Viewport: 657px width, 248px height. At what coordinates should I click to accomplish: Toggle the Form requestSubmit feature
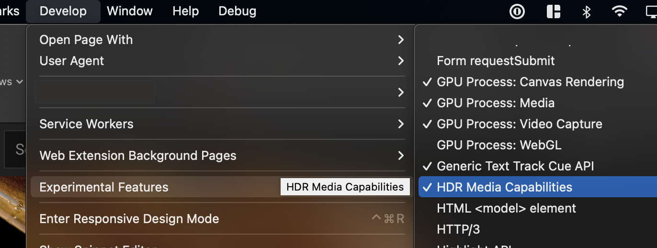[x=496, y=61]
